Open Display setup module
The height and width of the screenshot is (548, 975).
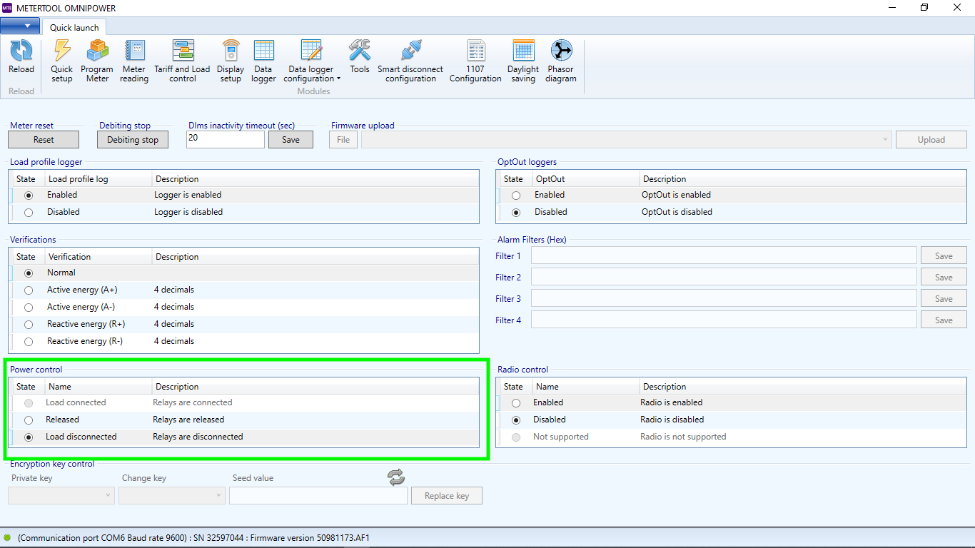231,61
